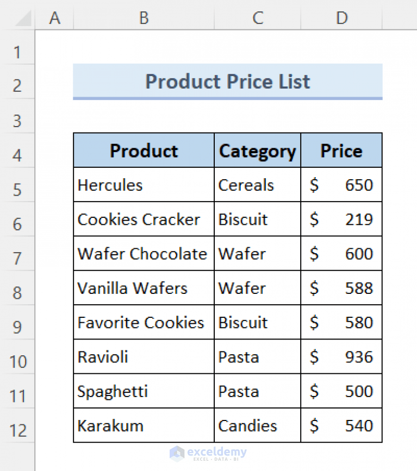Click the Product Price List title cell

pyautogui.click(x=227, y=81)
